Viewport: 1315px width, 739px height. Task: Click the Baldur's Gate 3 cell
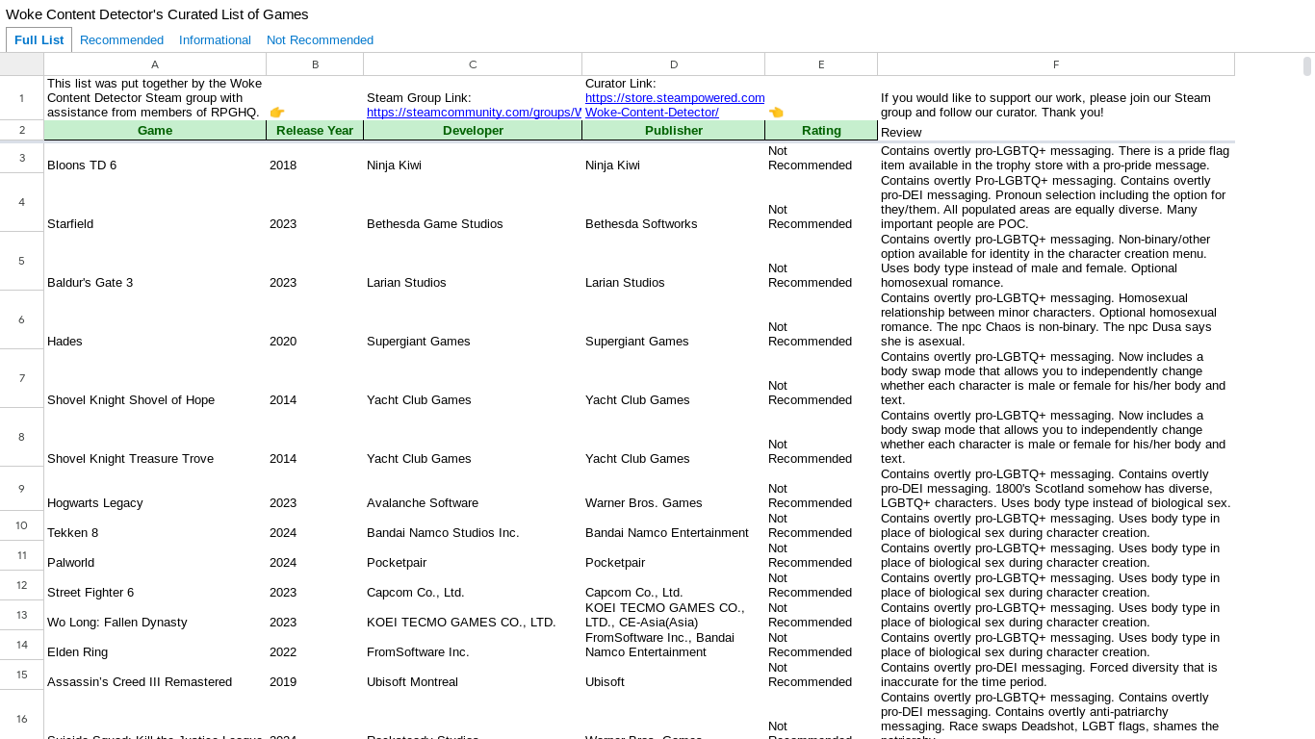(x=155, y=261)
